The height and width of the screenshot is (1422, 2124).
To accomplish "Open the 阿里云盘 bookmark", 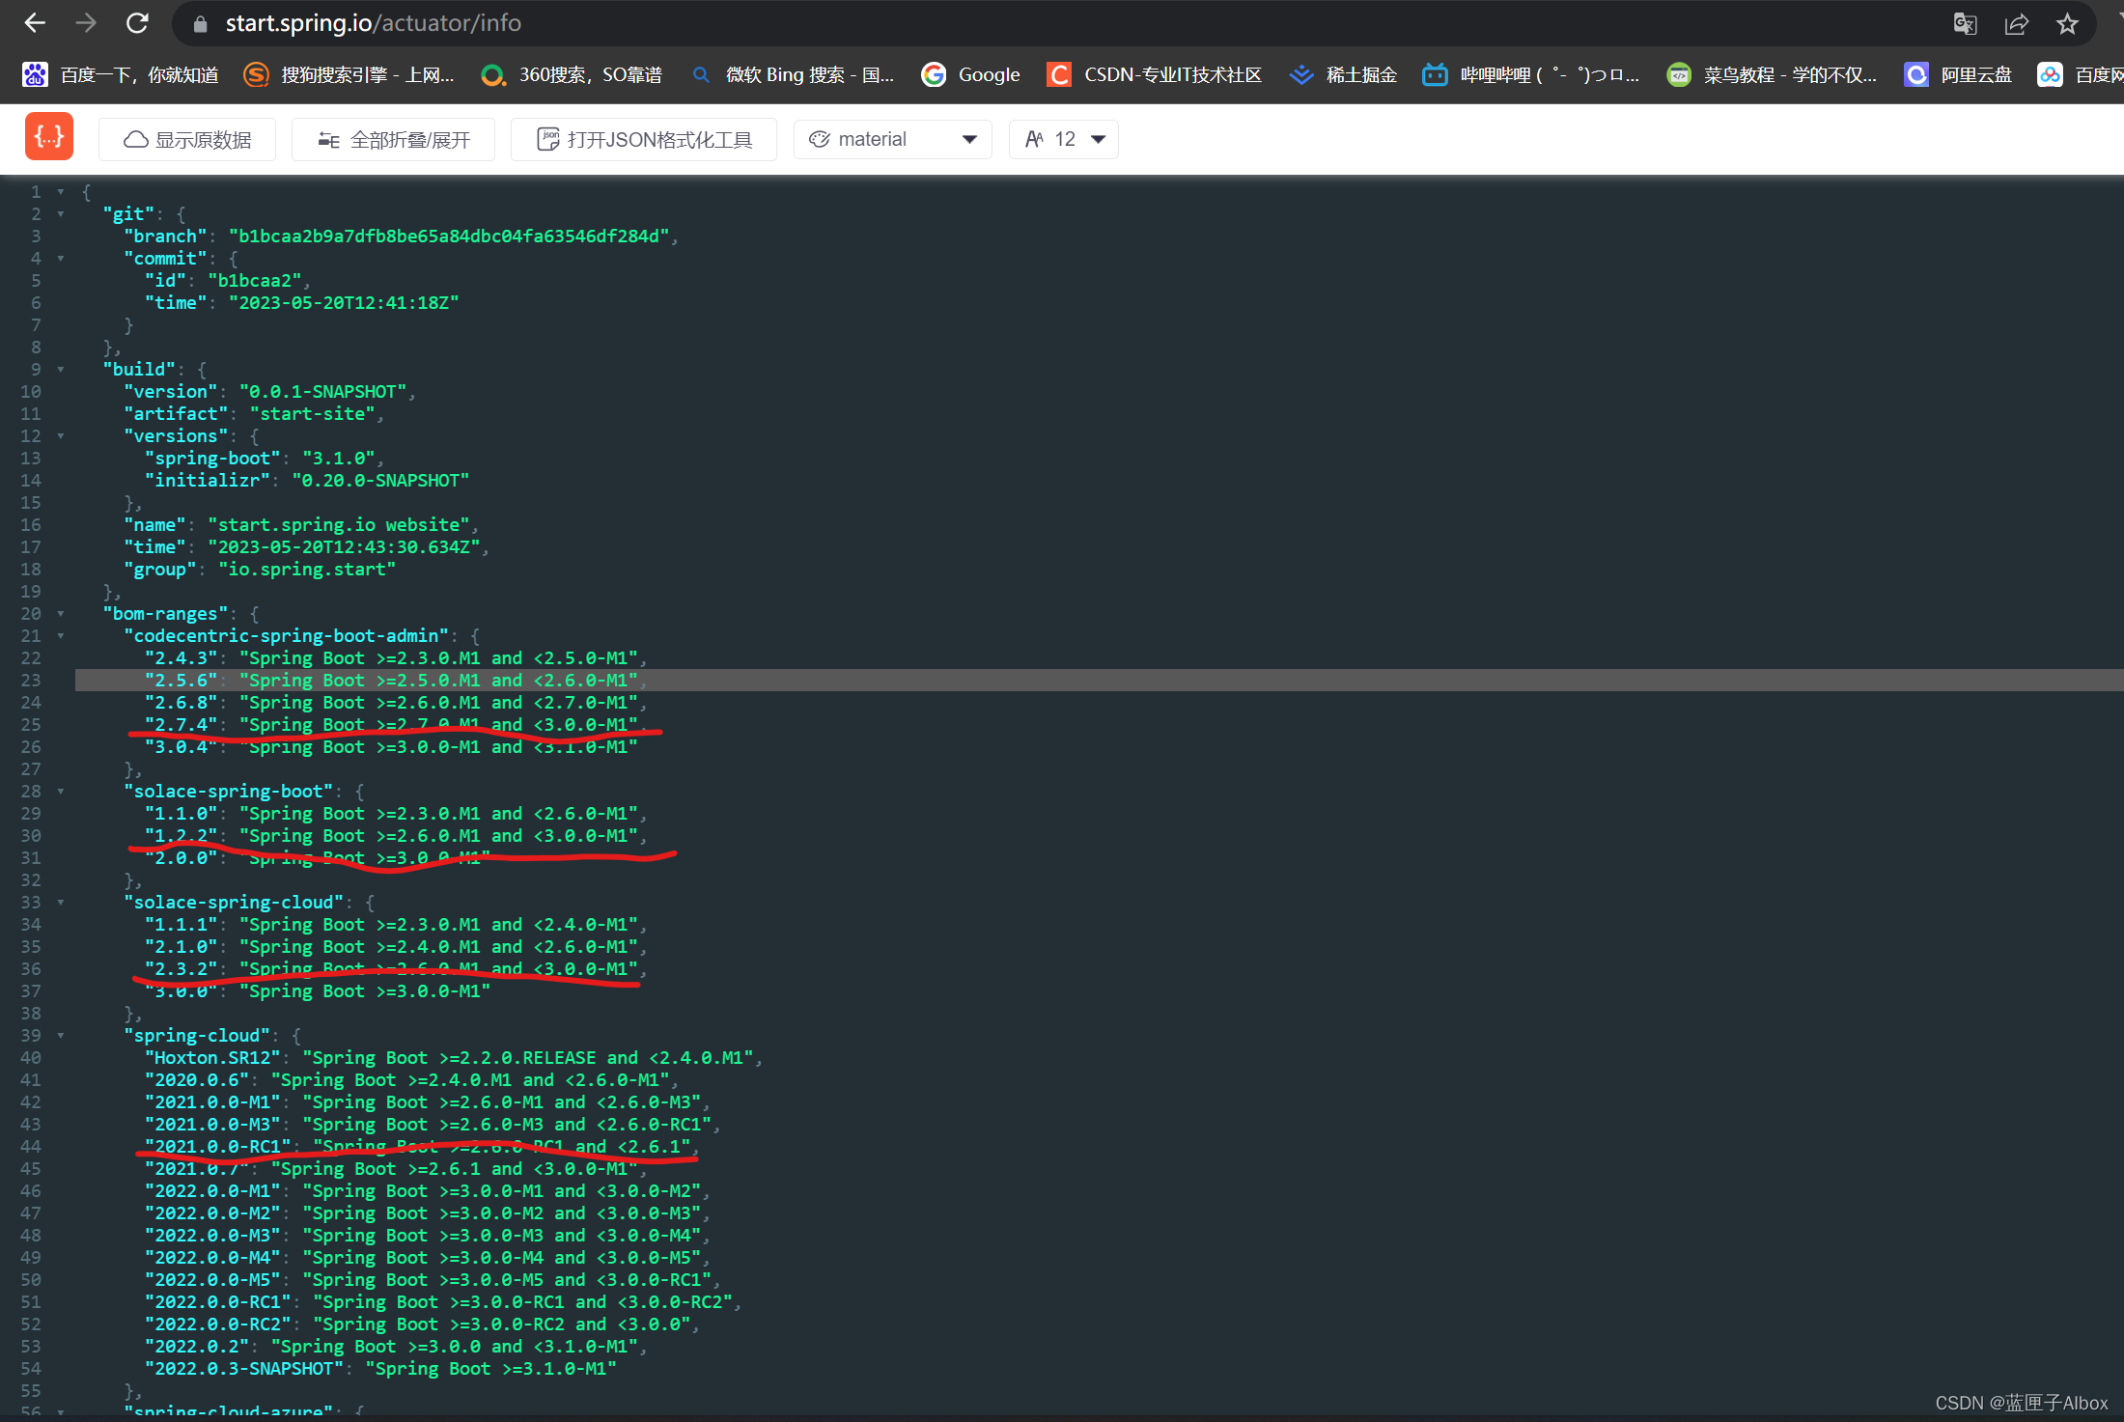I will click(x=1958, y=74).
